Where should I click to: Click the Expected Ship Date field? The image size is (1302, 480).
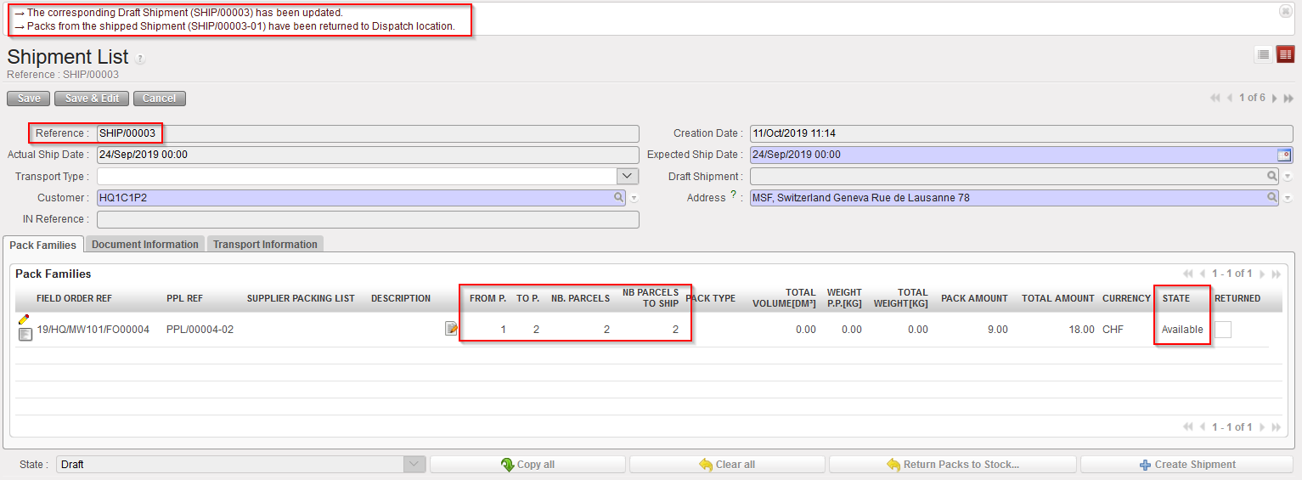point(1021,155)
